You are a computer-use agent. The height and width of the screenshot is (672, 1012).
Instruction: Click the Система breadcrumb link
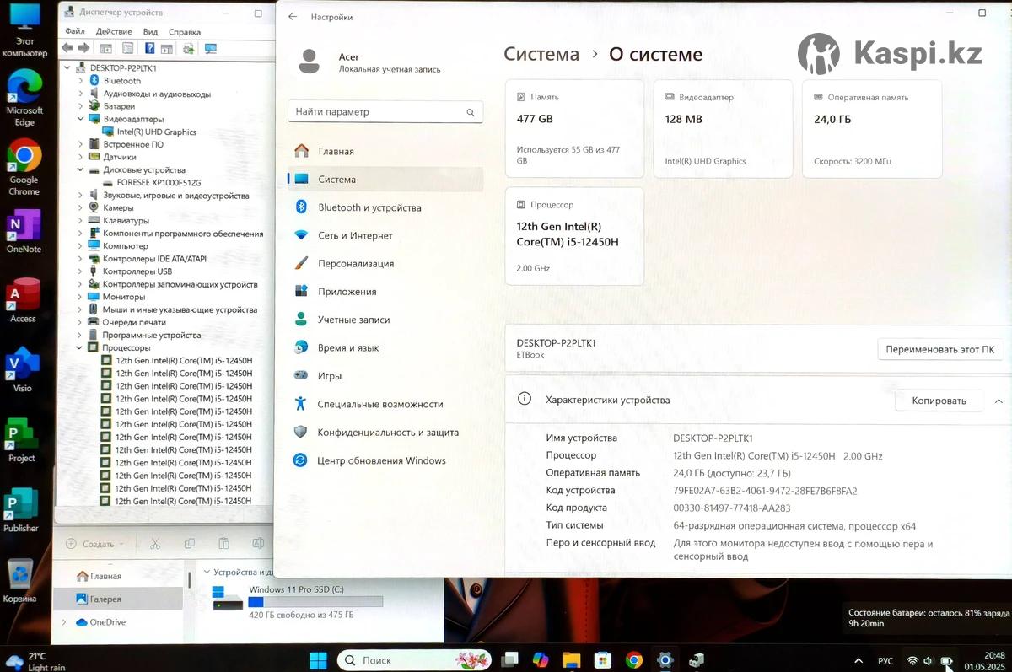[x=541, y=54]
